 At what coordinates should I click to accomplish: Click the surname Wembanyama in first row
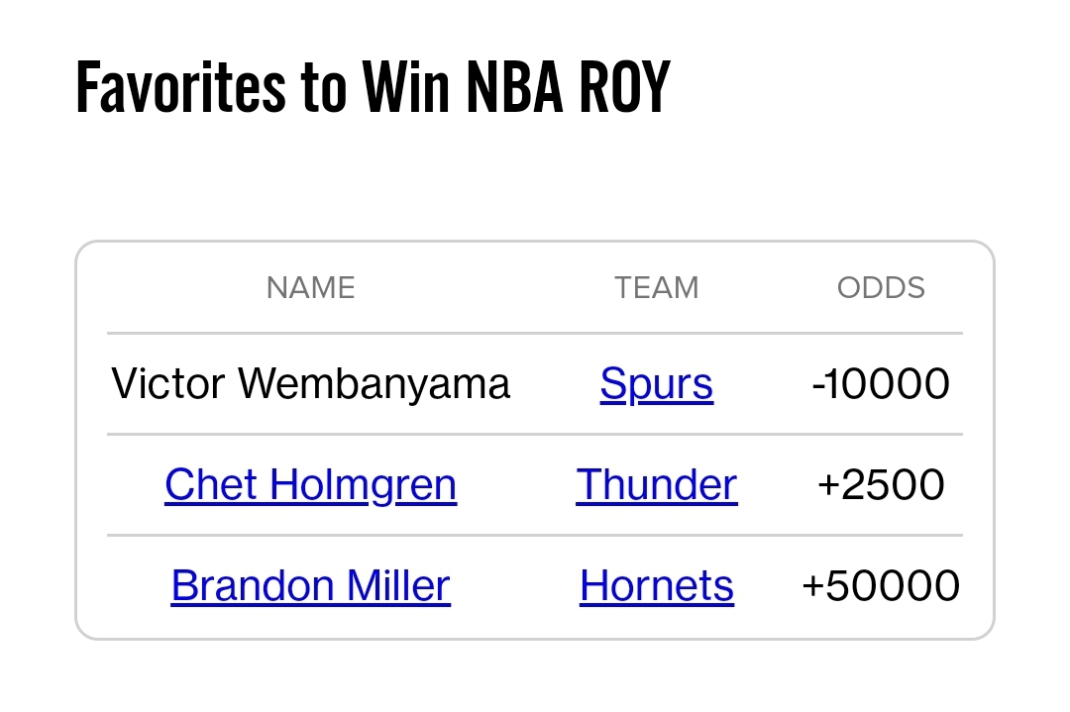click(375, 384)
